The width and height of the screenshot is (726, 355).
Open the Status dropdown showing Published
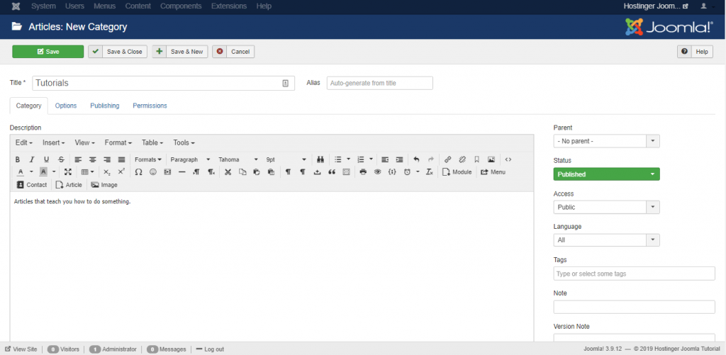tap(606, 174)
